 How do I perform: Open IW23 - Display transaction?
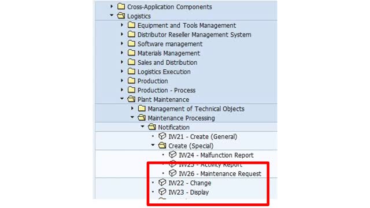[188, 192]
